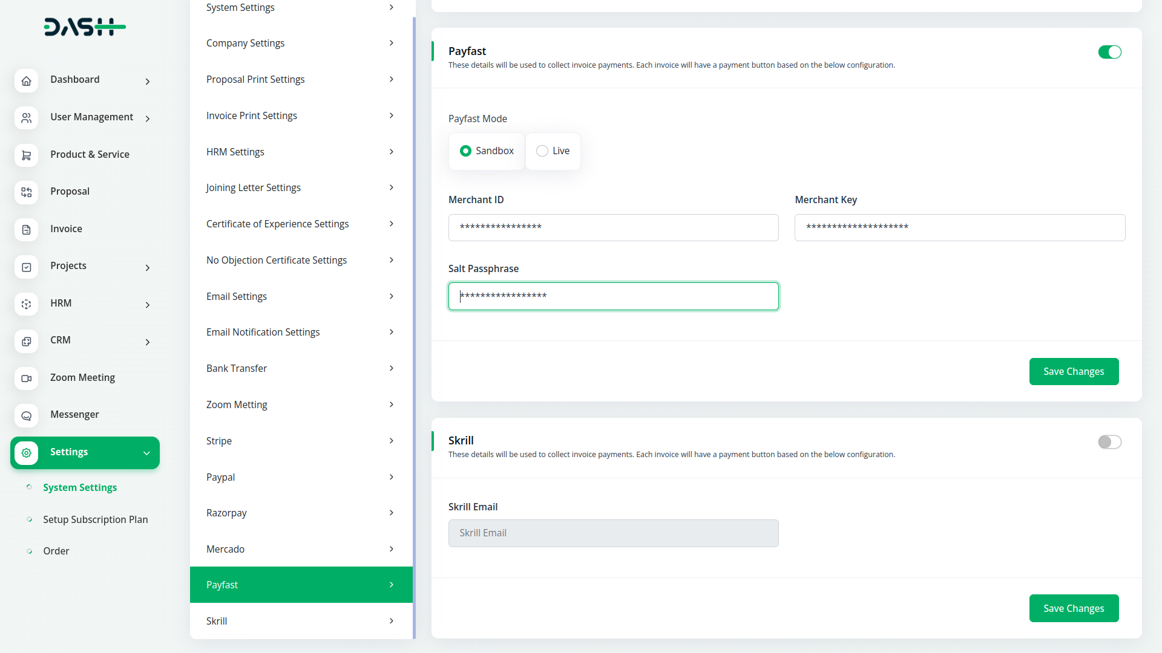This screenshot has width=1162, height=653.
Task: Disable the Payfast toggle switch
Action: coord(1109,52)
